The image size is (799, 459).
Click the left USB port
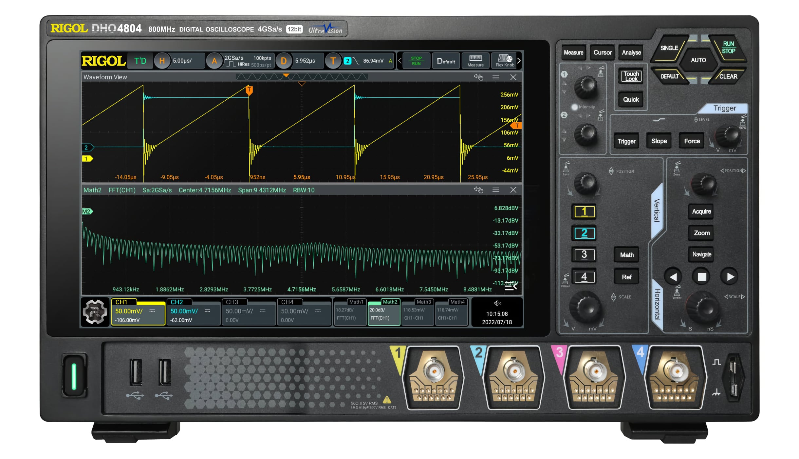tap(136, 372)
